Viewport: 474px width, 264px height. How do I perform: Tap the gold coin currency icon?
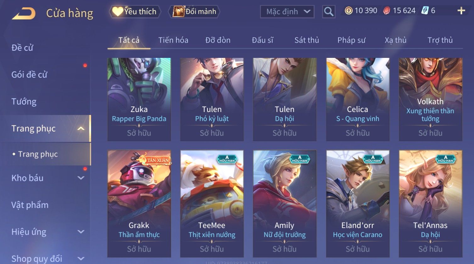tap(348, 11)
